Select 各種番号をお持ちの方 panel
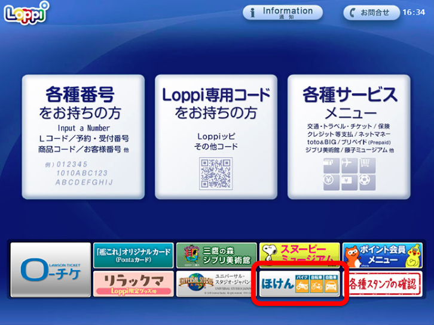 point(83,137)
